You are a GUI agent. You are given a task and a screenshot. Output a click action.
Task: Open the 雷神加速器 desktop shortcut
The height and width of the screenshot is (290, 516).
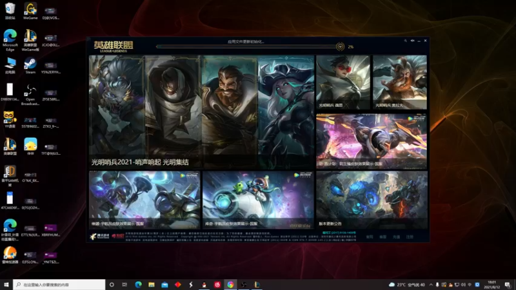(x=10, y=255)
